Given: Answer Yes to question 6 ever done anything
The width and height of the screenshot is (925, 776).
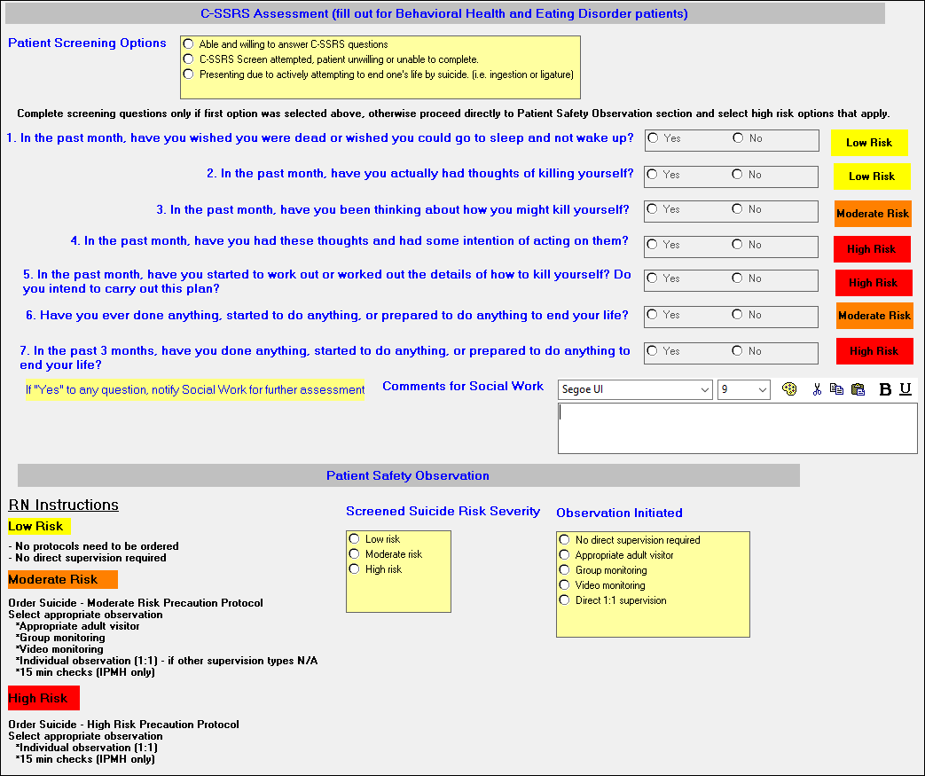Looking at the screenshot, I should [x=652, y=315].
